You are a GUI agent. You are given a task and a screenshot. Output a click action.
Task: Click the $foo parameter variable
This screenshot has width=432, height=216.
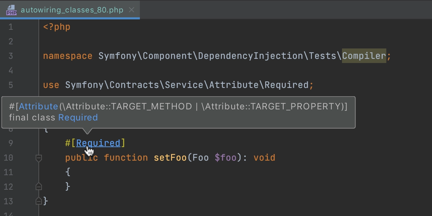click(226, 158)
